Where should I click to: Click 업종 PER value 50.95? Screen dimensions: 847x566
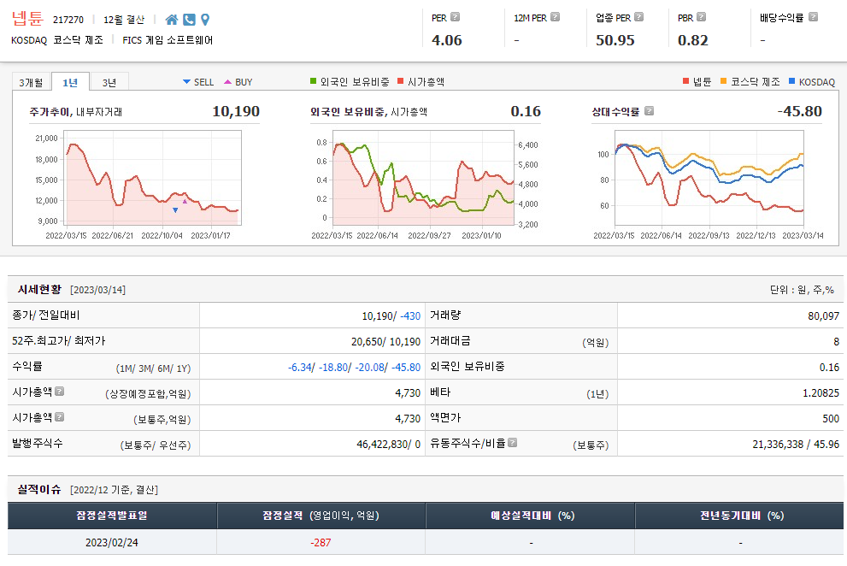615,40
